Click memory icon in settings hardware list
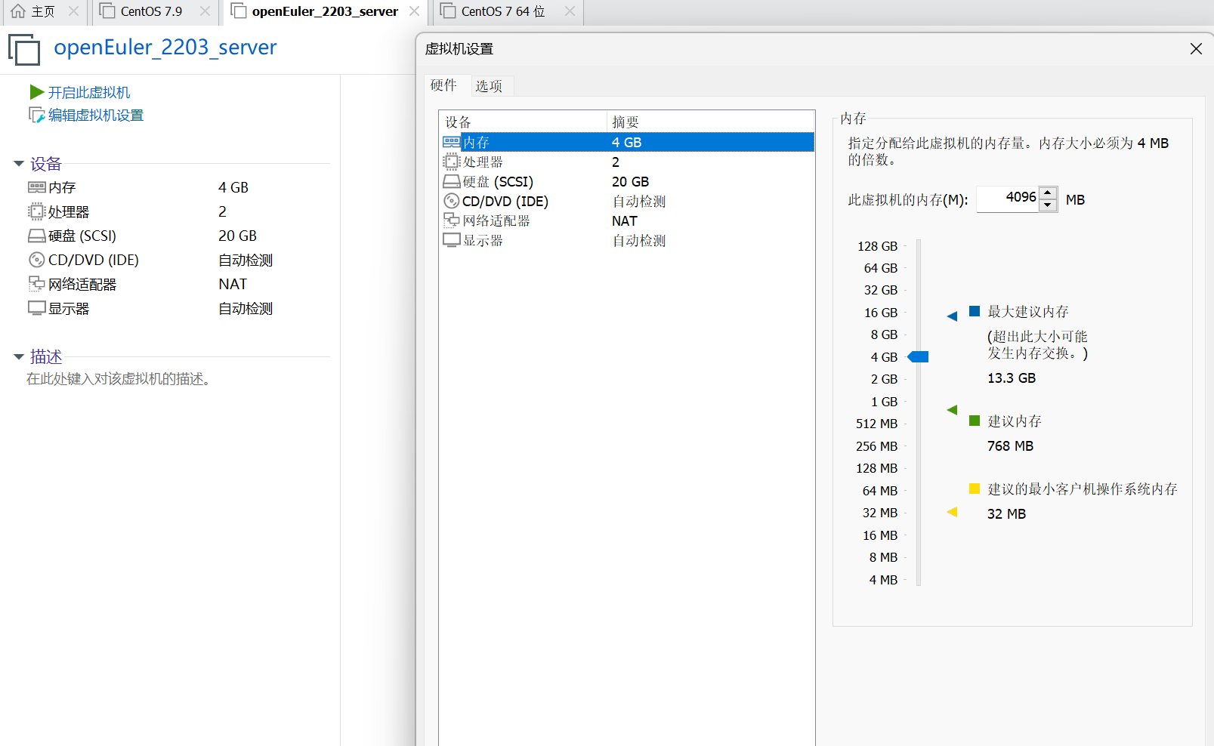1214x746 pixels. click(452, 142)
